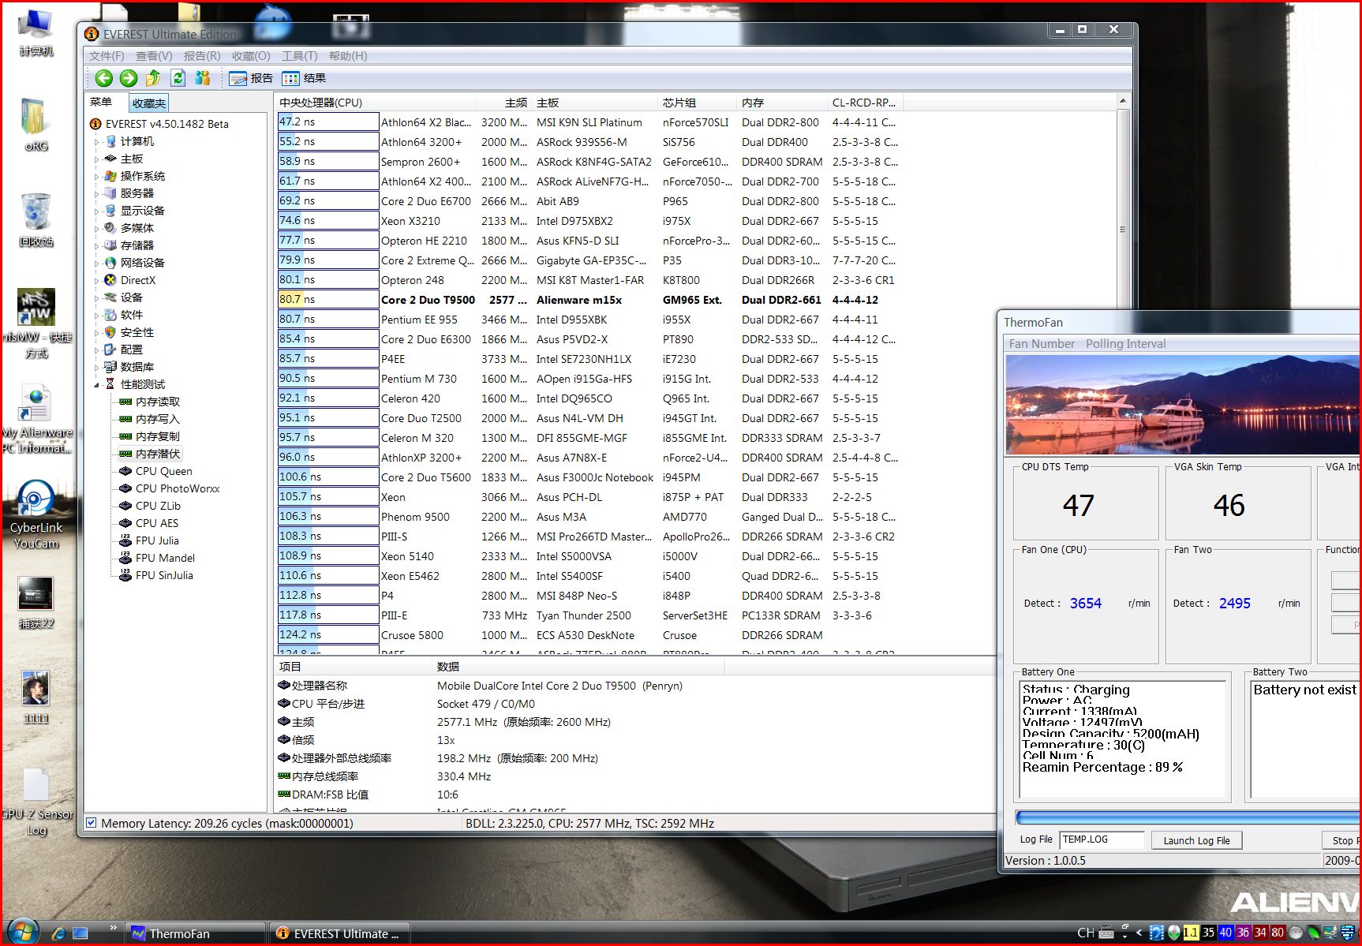This screenshot has height=946, width=1362.
Task: Open the 帮助(H) menu
Action: pyautogui.click(x=348, y=56)
